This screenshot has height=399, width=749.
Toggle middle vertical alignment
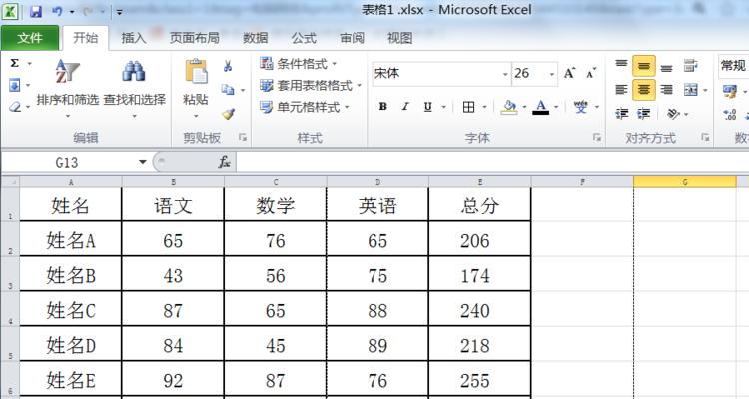click(x=644, y=67)
